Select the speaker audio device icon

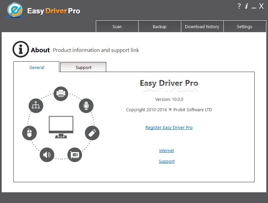47,155
